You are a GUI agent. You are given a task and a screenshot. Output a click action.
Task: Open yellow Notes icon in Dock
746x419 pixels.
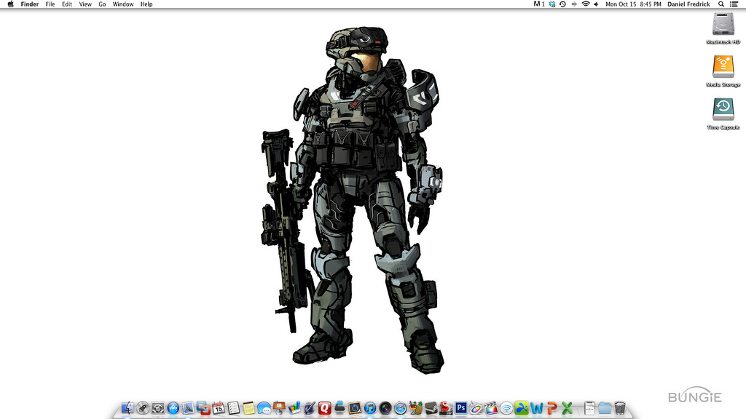pos(249,407)
